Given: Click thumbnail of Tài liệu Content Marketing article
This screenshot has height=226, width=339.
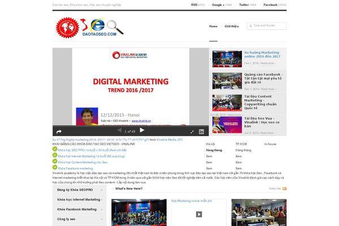Looking at the screenshot, I should (227, 103).
